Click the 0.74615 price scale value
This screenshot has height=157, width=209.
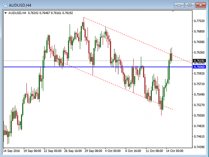pyautogui.click(x=199, y=137)
